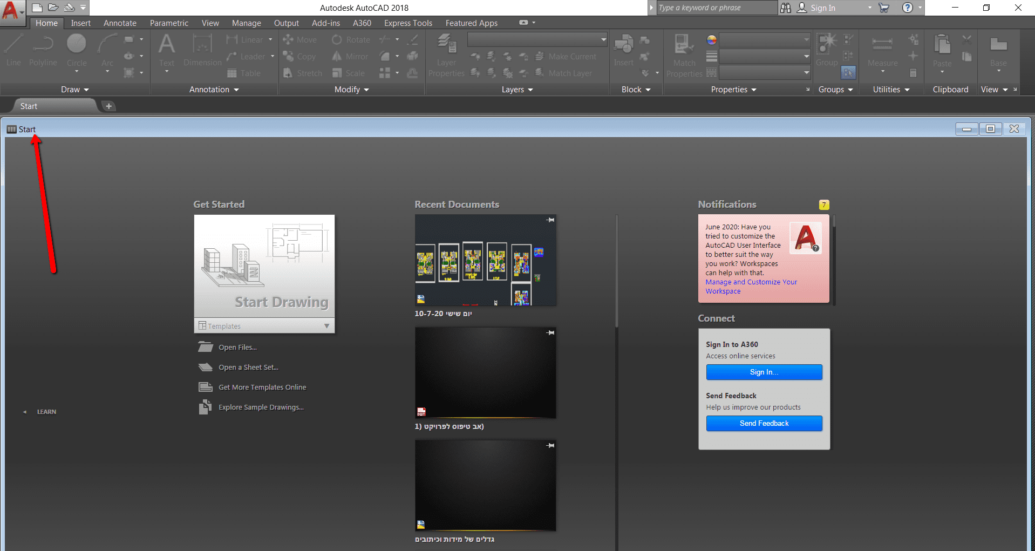Screen dimensions: 1035x551
Task: Click the Leader annotation tool
Action: (246, 57)
